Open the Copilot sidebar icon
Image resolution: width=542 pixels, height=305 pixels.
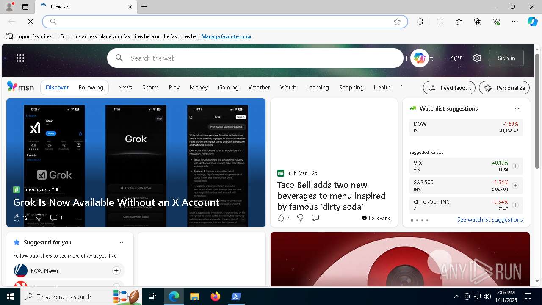pyautogui.click(x=532, y=22)
